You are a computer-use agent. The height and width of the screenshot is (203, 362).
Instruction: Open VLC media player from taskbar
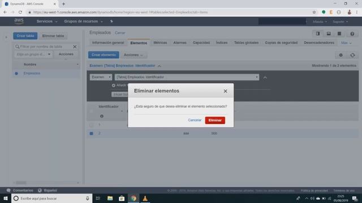145,198
